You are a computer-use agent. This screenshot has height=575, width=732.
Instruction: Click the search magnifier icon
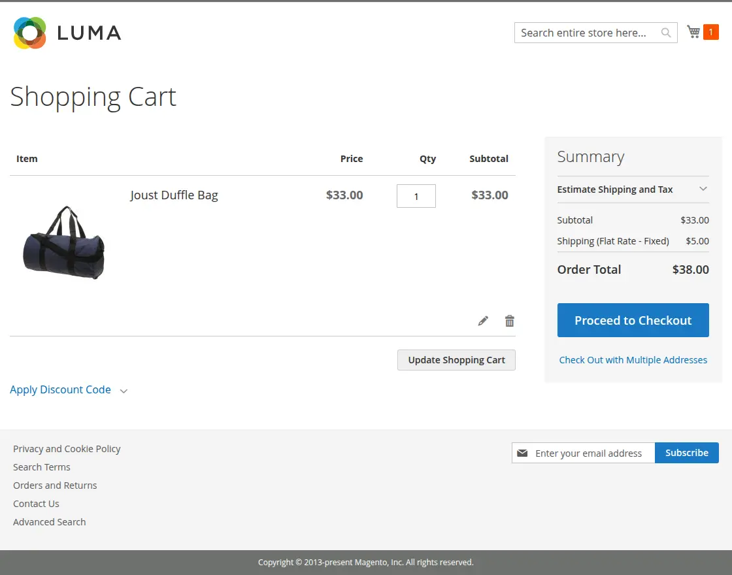[666, 33]
